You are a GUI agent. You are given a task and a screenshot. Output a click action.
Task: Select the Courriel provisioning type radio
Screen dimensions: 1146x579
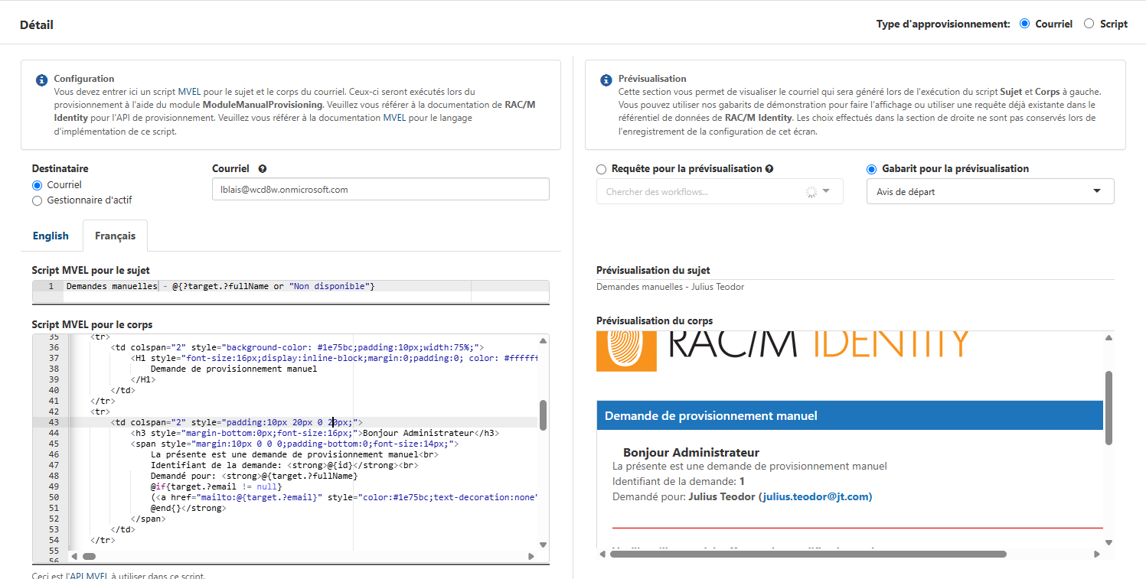[x=1025, y=24]
